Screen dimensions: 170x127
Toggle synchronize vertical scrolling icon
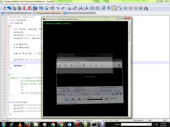tap(92, 8)
